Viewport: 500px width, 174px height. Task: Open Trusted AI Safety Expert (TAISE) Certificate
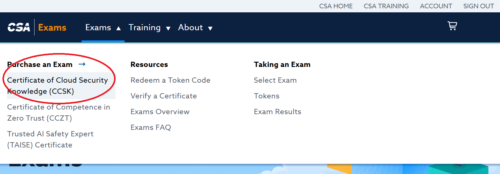[x=50, y=139]
